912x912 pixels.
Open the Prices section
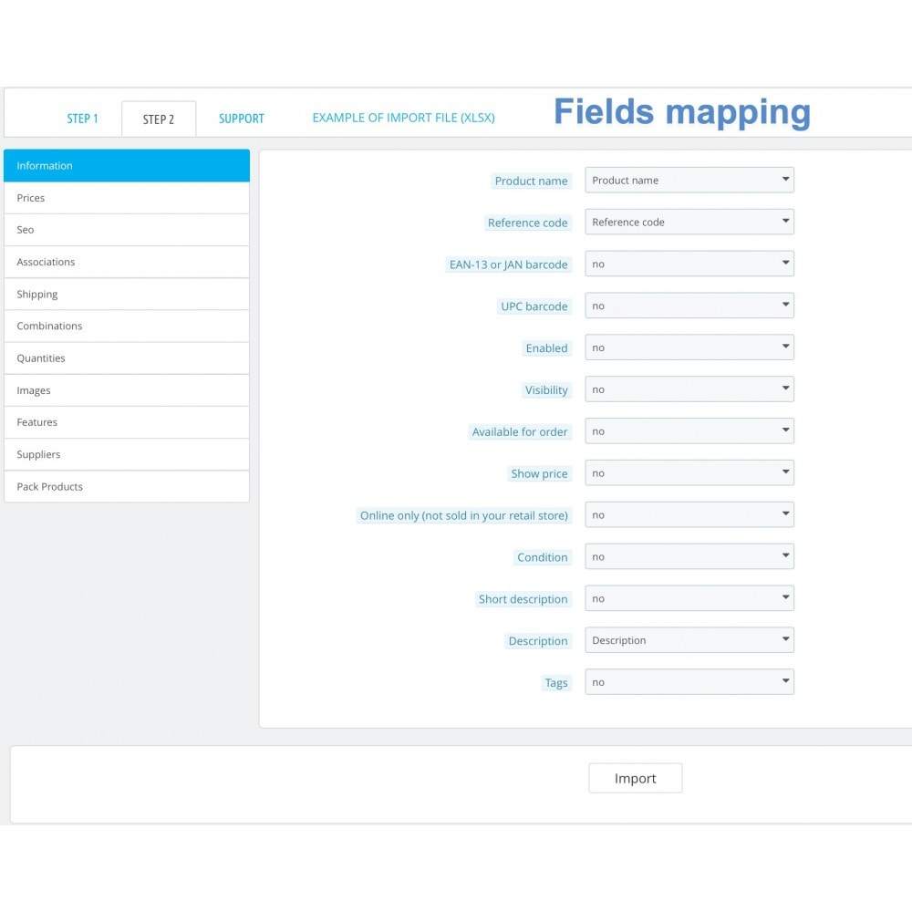(127, 198)
